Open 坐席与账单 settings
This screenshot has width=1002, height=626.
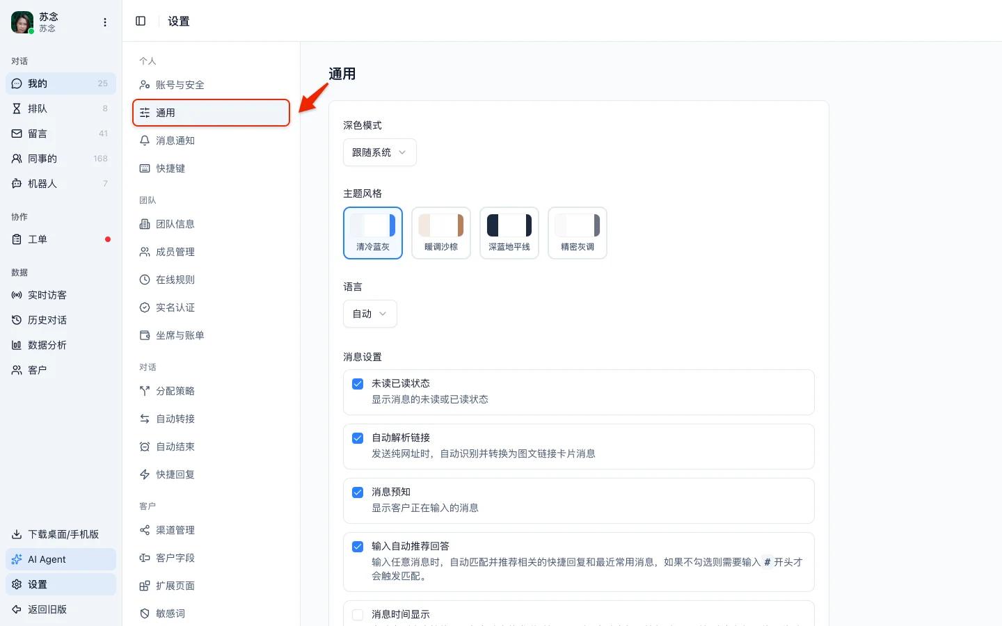(x=211, y=335)
